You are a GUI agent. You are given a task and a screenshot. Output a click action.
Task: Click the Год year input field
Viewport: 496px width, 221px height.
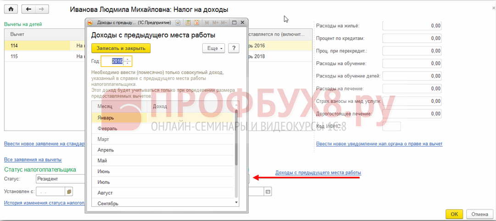(112, 62)
